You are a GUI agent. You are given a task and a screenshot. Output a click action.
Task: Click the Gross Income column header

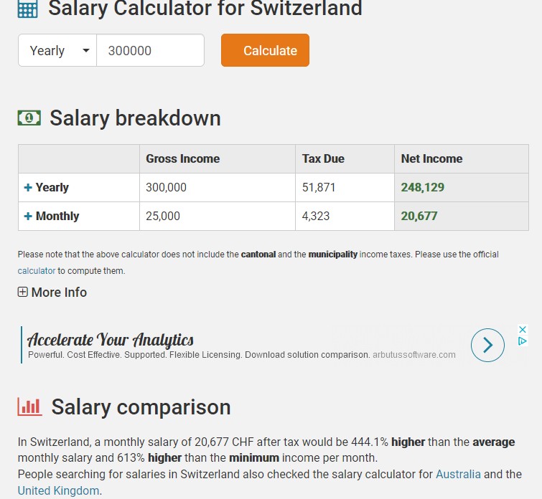(x=183, y=158)
